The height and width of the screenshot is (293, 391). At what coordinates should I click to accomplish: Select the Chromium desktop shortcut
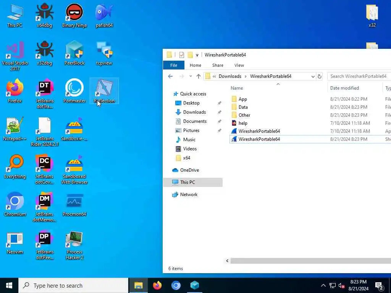click(15, 204)
